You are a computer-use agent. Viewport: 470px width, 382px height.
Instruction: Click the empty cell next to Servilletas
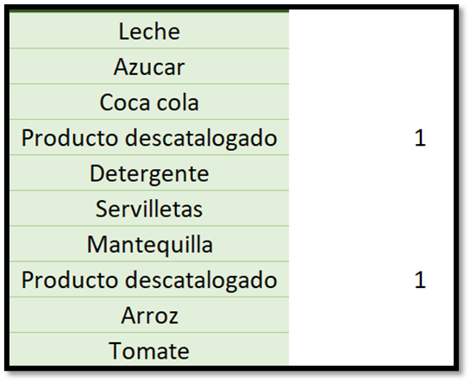pos(372,208)
